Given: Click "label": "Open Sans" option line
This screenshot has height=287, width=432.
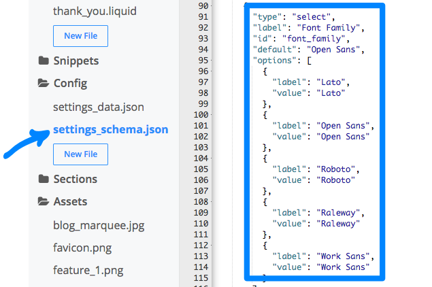Looking at the screenshot, I should coord(323,126).
